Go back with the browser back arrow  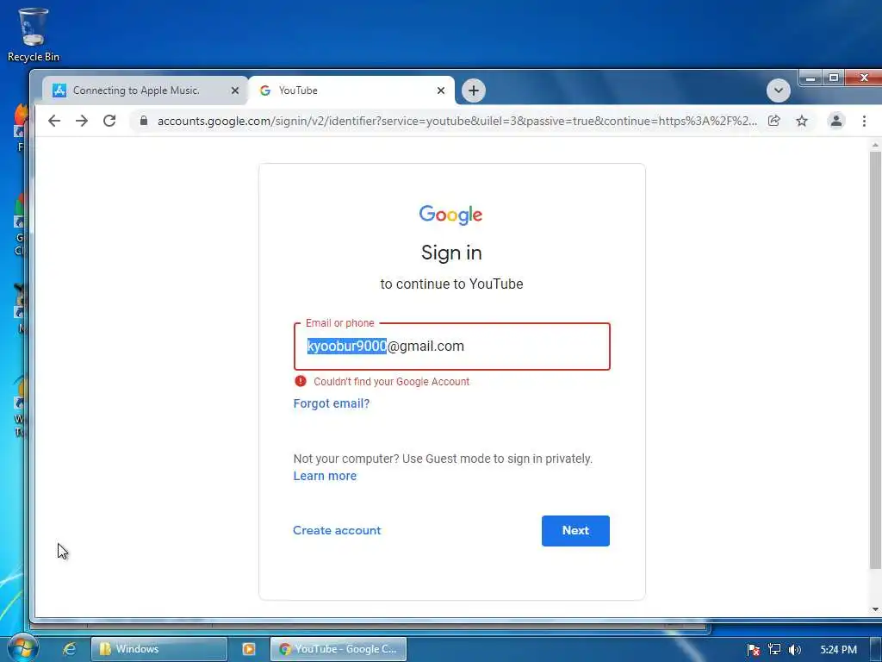[54, 121]
